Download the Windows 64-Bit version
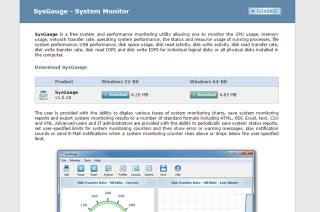Viewport: 320px width, 212px height. (x=203, y=95)
